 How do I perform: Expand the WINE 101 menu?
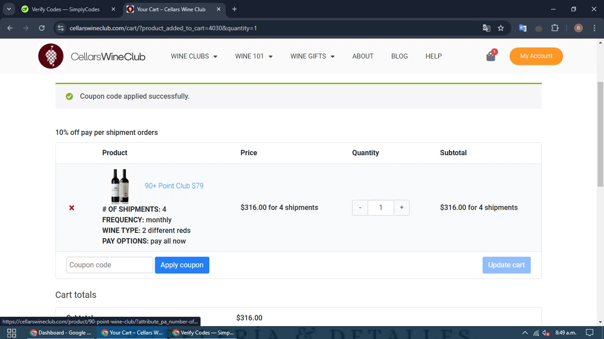point(254,56)
